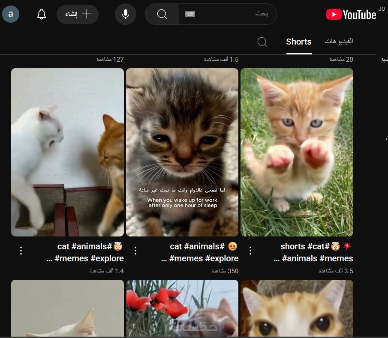Open the bottom-row white cat short
The height and width of the screenshot is (338, 388).
(68, 308)
